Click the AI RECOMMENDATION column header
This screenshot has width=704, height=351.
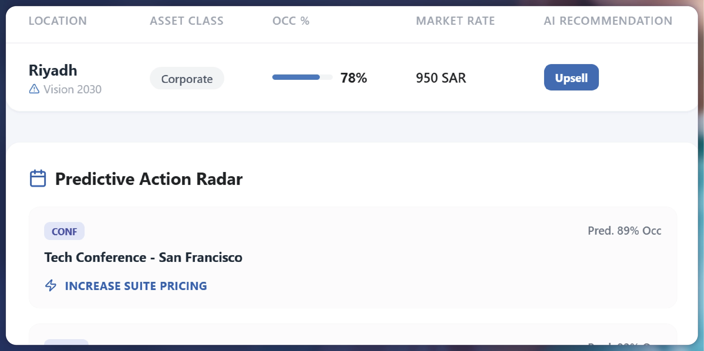pyautogui.click(x=608, y=21)
